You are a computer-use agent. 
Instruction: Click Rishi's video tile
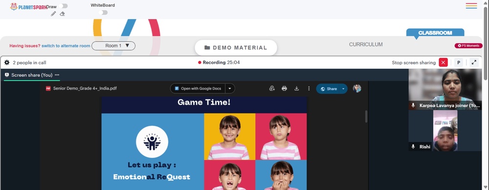point(445,131)
